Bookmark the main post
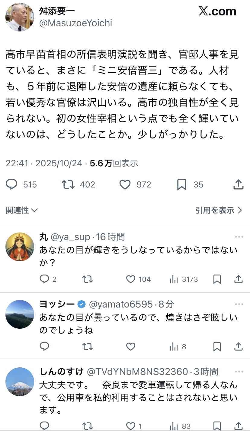Screen dimensions: 250x433 [x=181, y=184]
